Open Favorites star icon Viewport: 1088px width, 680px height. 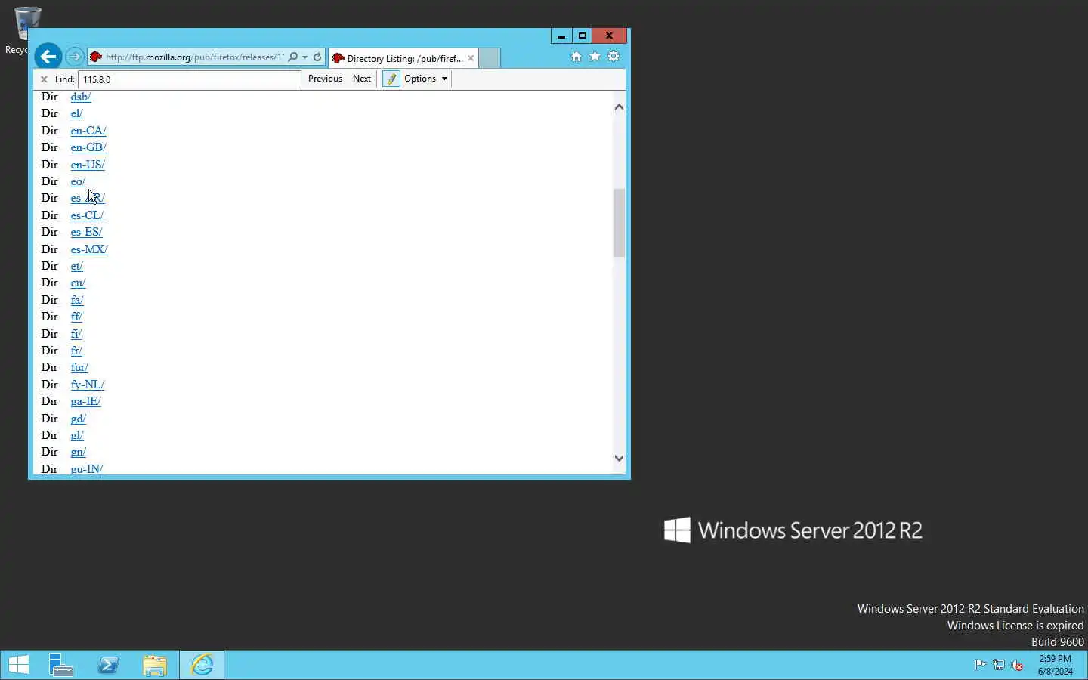[595, 57]
